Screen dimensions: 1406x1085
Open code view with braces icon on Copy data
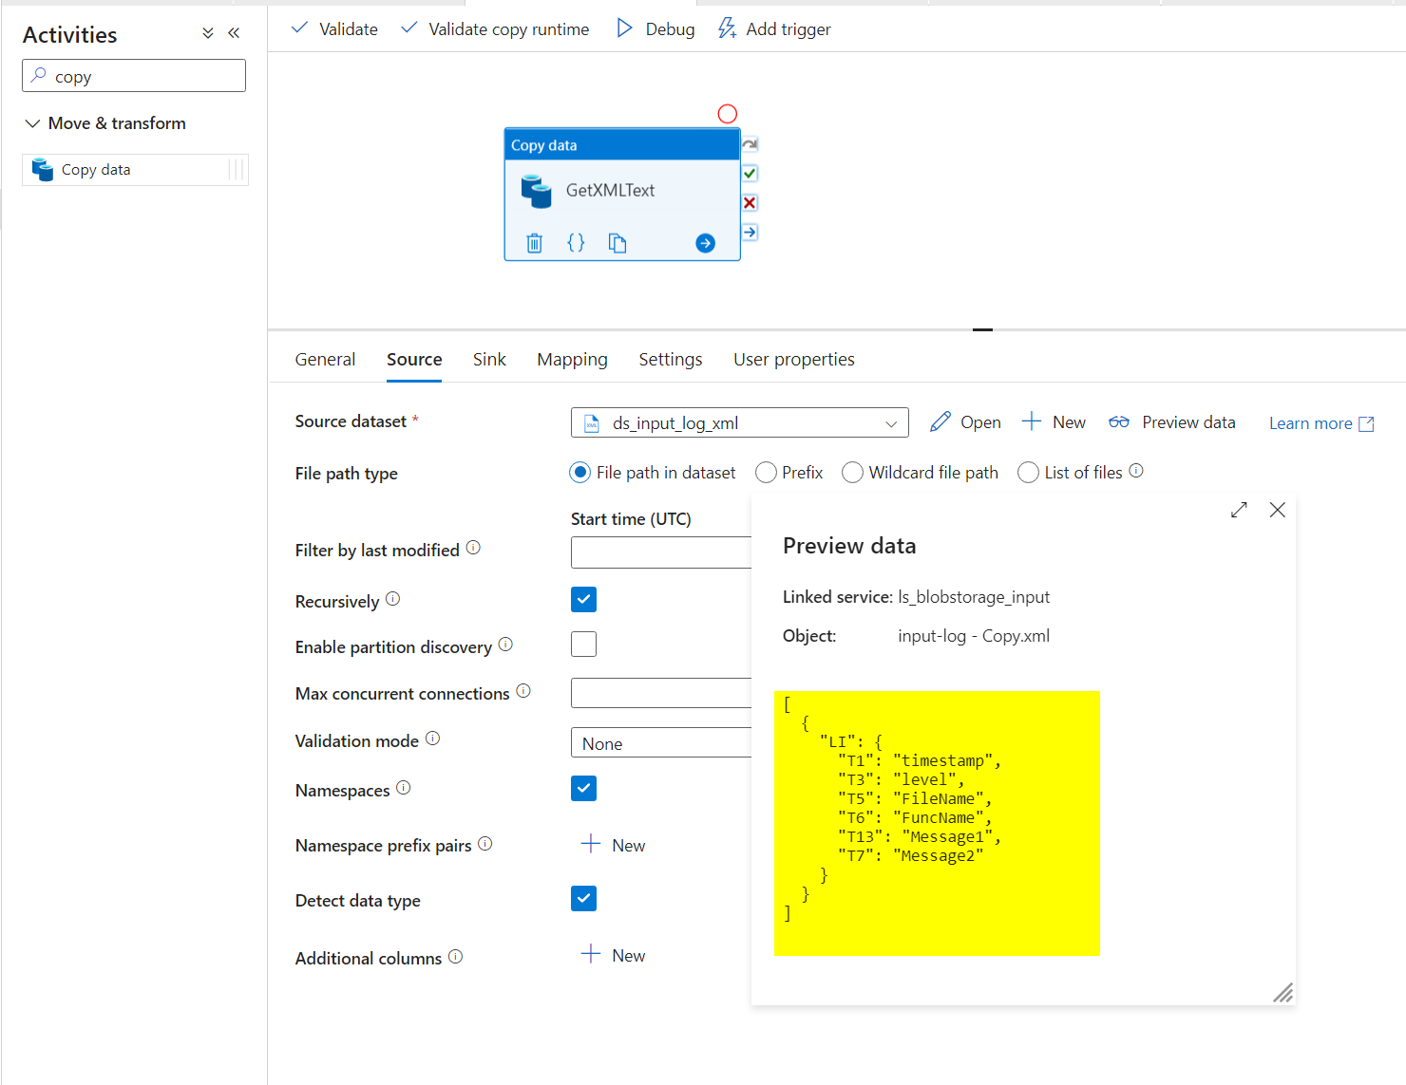pyautogui.click(x=576, y=243)
